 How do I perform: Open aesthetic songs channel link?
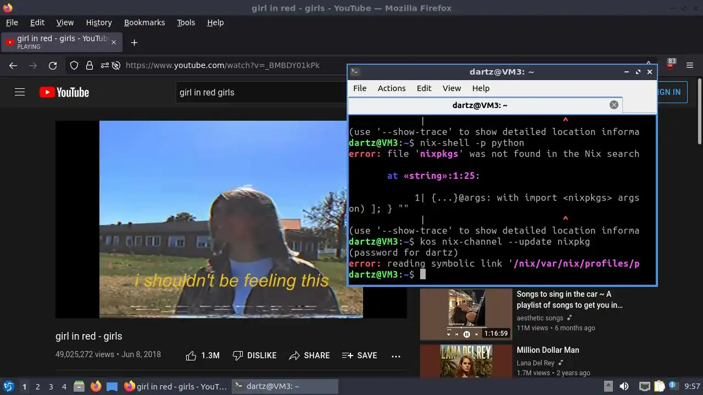pyautogui.click(x=540, y=318)
